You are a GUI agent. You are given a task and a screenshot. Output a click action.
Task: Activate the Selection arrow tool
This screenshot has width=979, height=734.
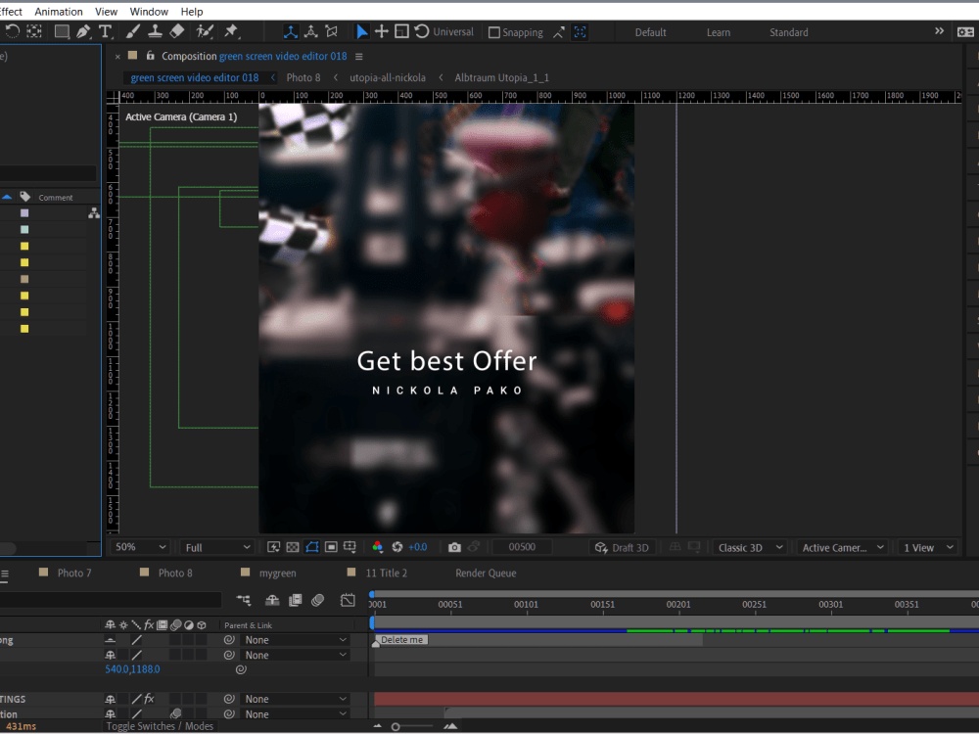pos(361,32)
